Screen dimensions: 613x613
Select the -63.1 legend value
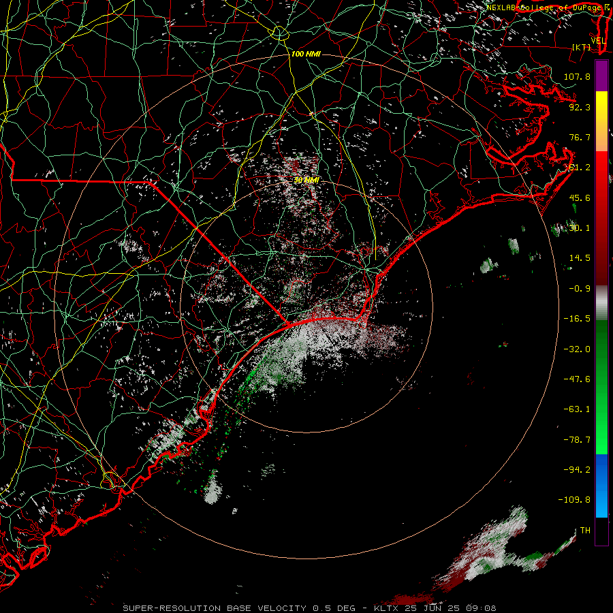coord(577,409)
